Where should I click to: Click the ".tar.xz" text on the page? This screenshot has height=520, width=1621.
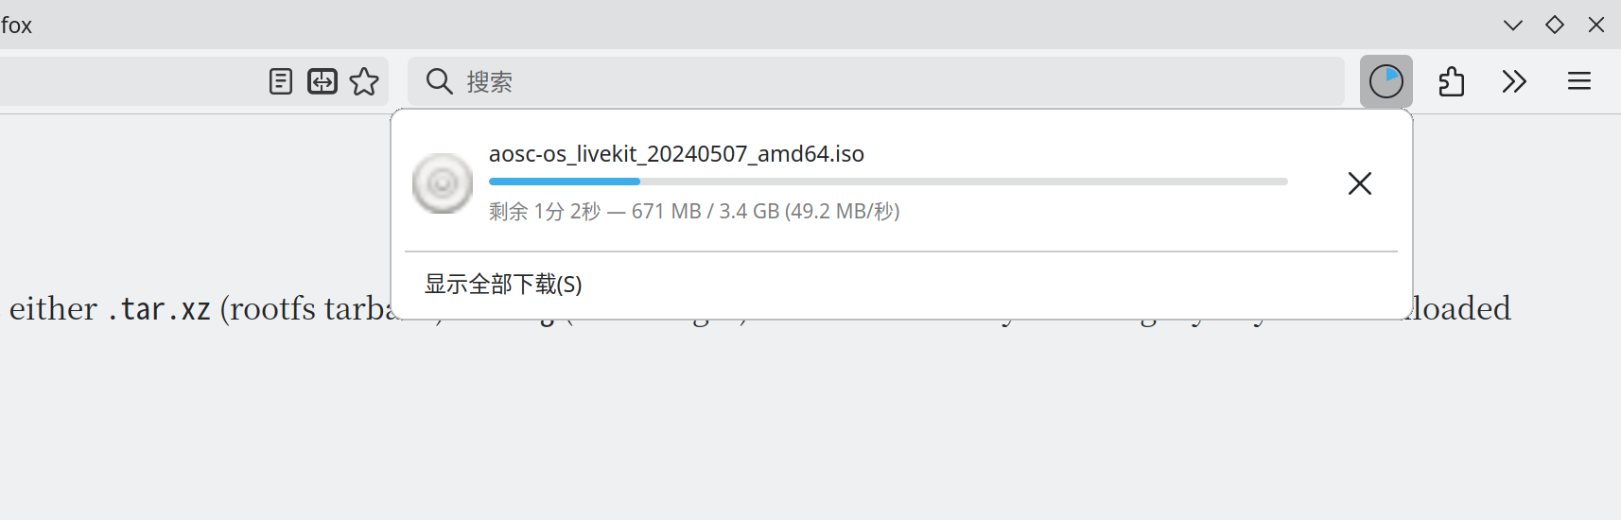pyautogui.click(x=159, y=309)
